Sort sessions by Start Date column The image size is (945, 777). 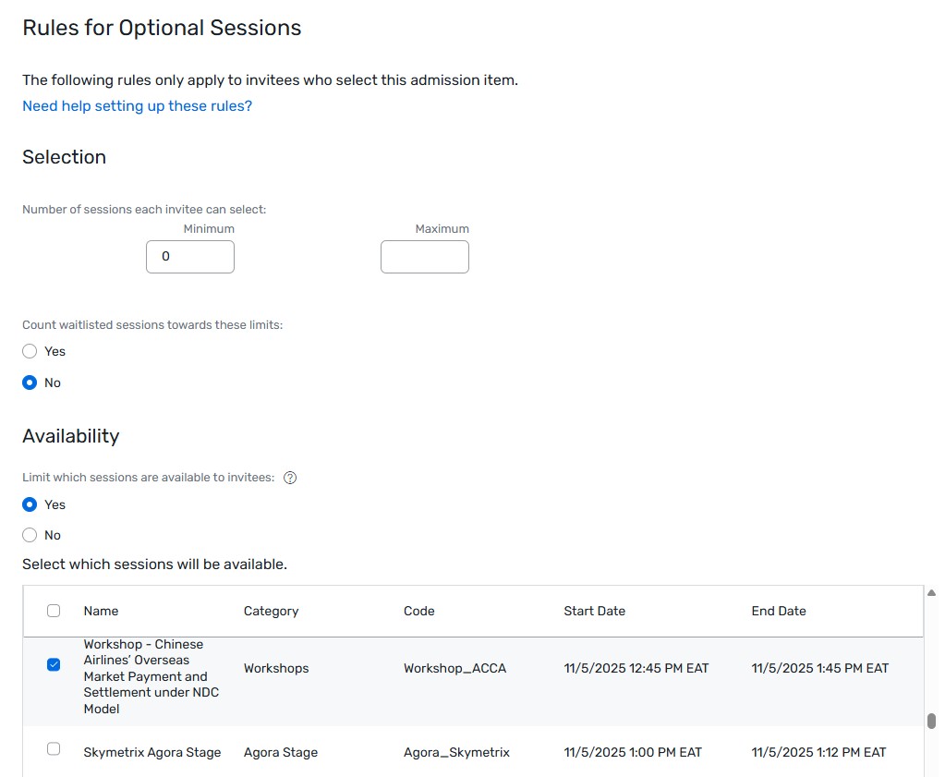[x=594, y=611]
